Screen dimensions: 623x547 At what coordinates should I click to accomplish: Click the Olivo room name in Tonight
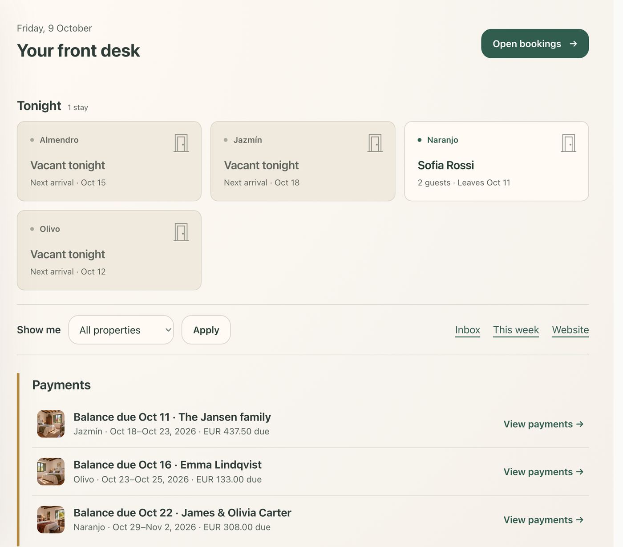[50, 229]
